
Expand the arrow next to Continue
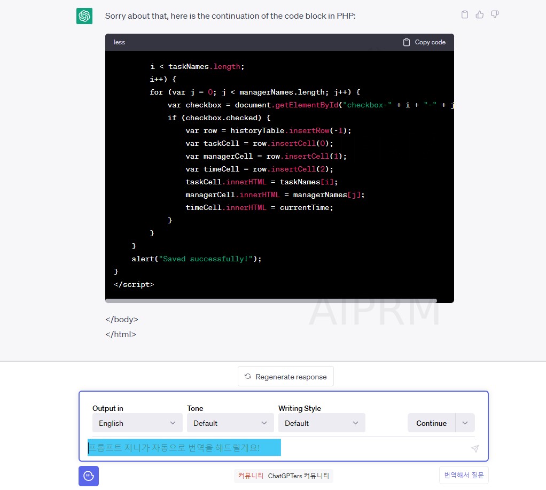pos(465,423)
